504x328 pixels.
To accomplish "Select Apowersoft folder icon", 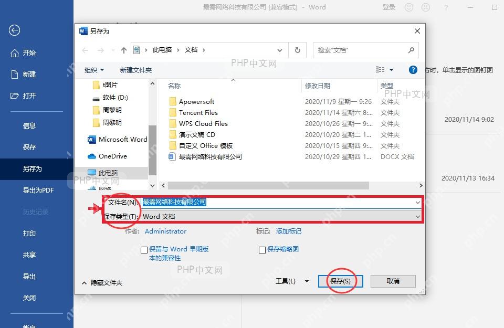I will coord(173,101).
